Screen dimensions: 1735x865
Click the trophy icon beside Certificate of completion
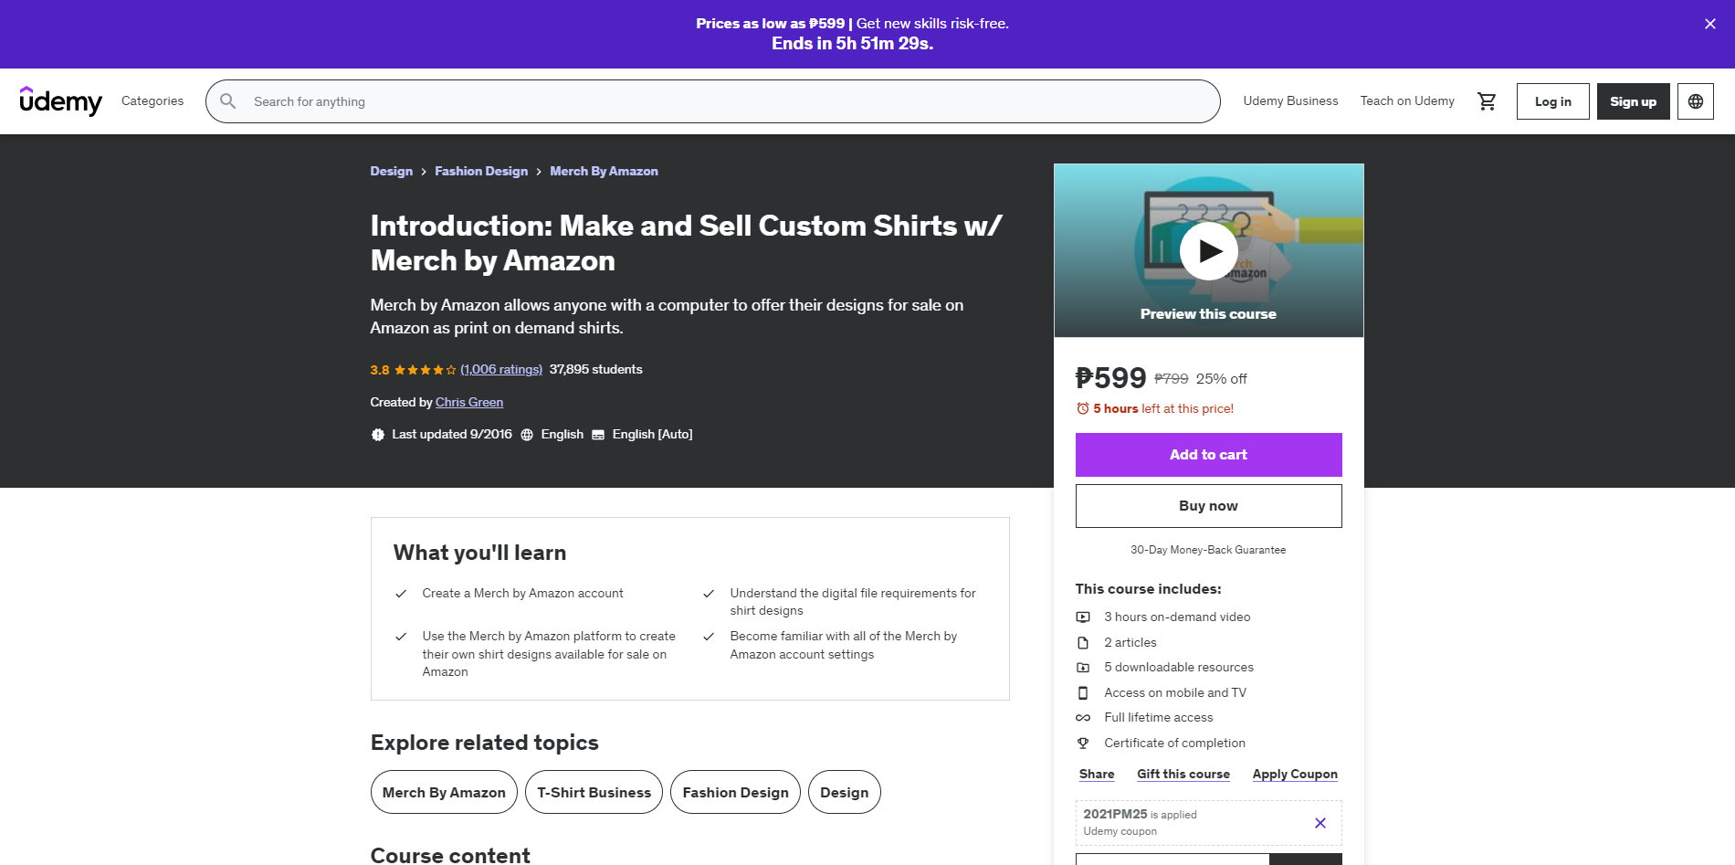(1083, 743)
